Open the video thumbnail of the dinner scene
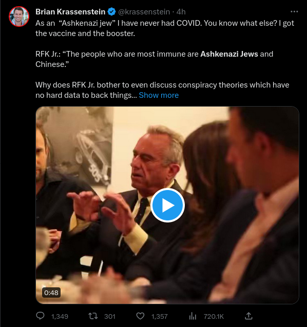This screenshot has width=307, height=327. point(167,205)
